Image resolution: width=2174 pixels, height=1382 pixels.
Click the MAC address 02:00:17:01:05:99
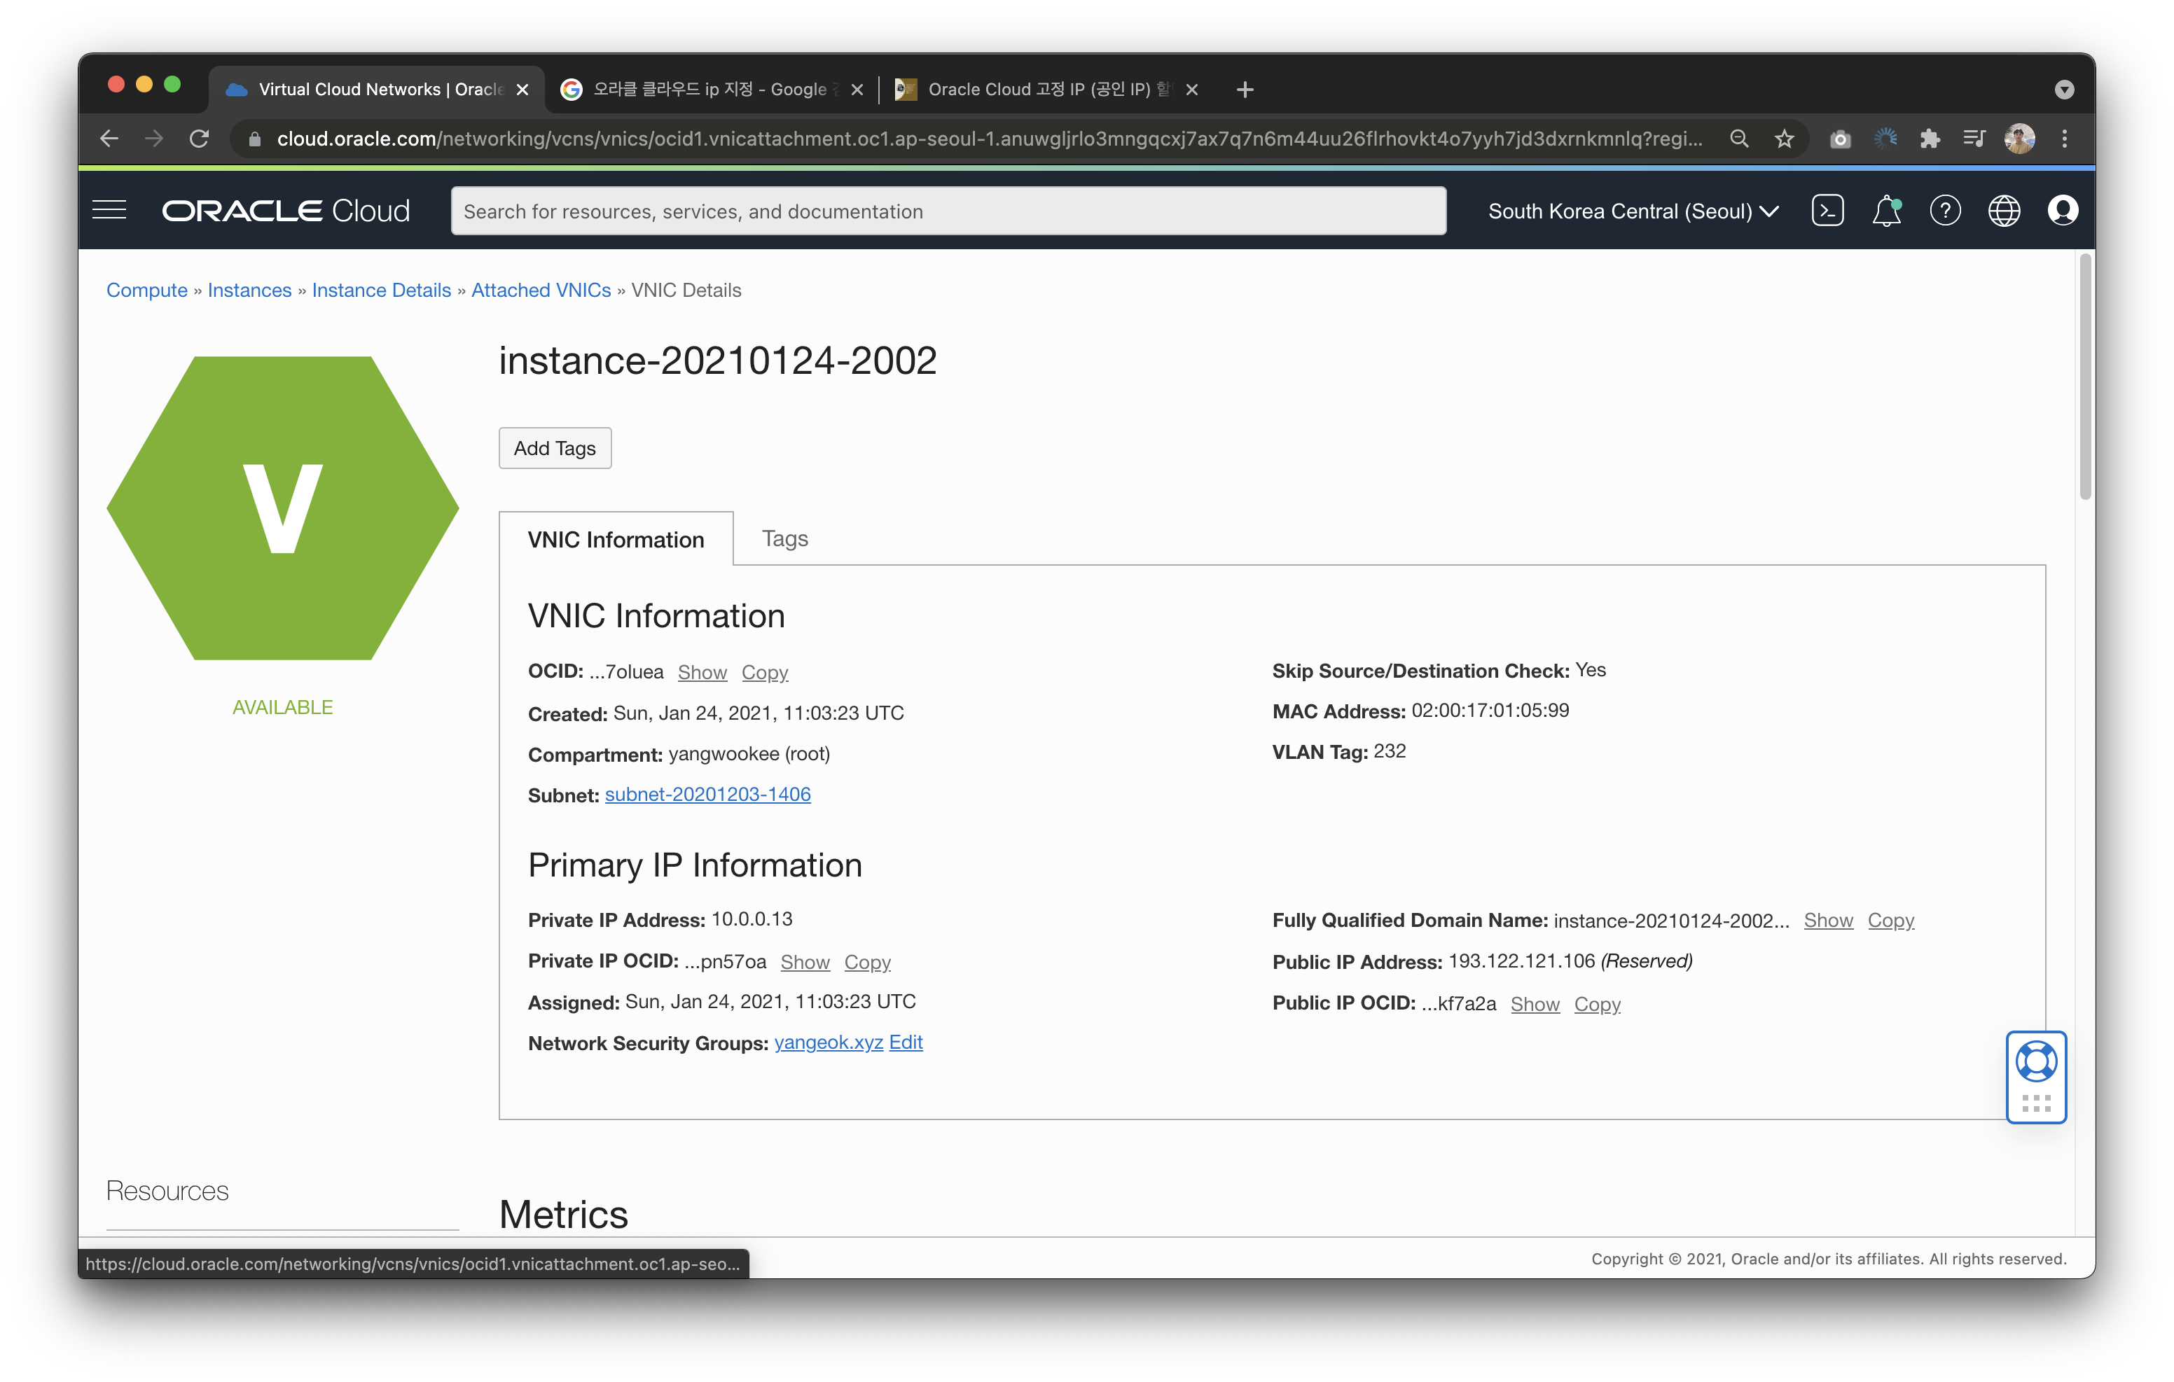click(x=1490, y=711)
